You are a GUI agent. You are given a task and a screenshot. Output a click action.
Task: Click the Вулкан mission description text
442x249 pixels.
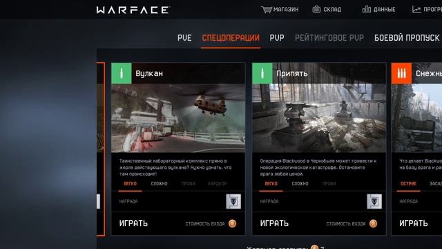click(x=175, y=167)
